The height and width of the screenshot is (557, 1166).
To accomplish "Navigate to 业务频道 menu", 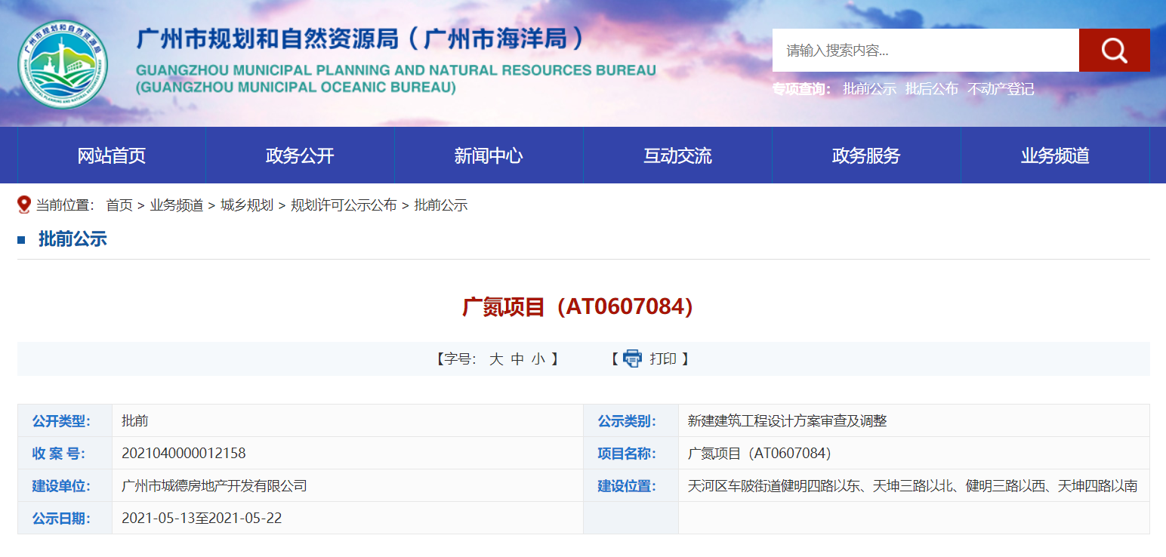I will pyautogui.click(x=1055, y=155).
